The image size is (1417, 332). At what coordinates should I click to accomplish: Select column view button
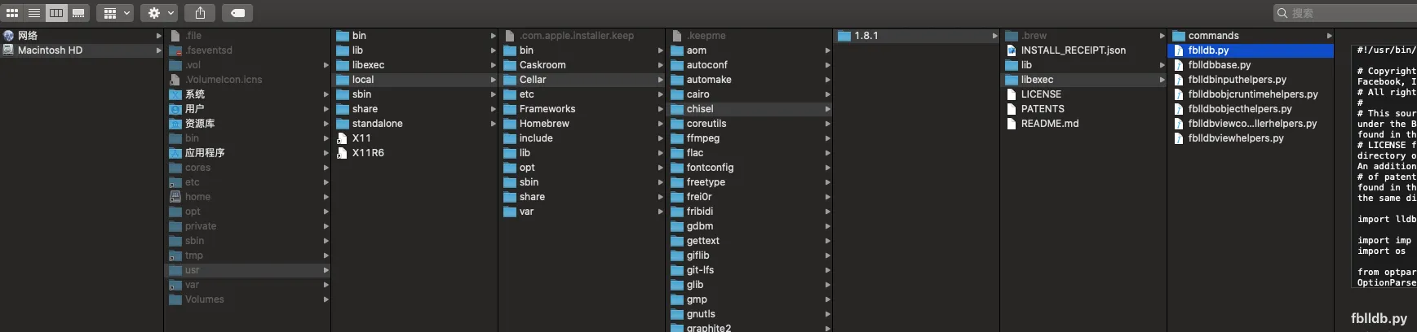[56, 13]
